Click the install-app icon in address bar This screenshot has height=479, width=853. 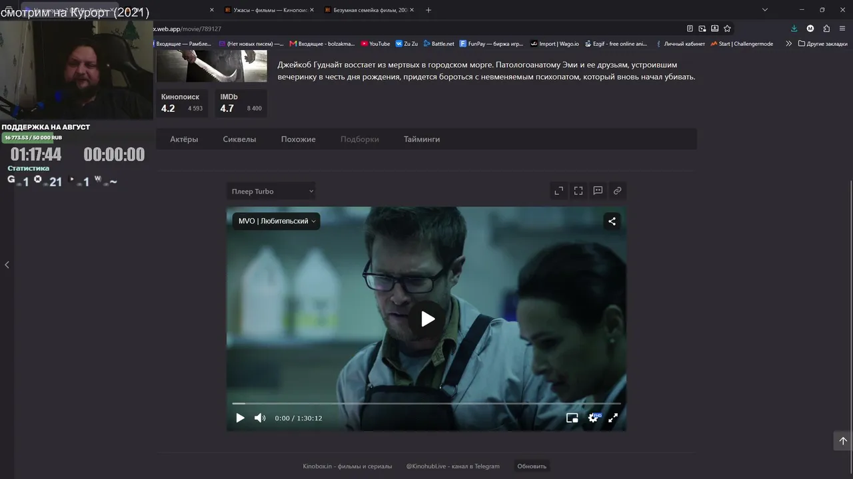[x=715, y=29]
